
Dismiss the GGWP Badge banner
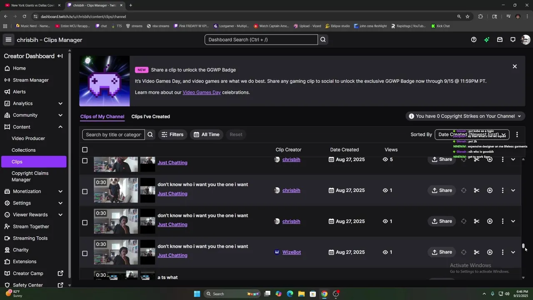[x=515, y=66]
